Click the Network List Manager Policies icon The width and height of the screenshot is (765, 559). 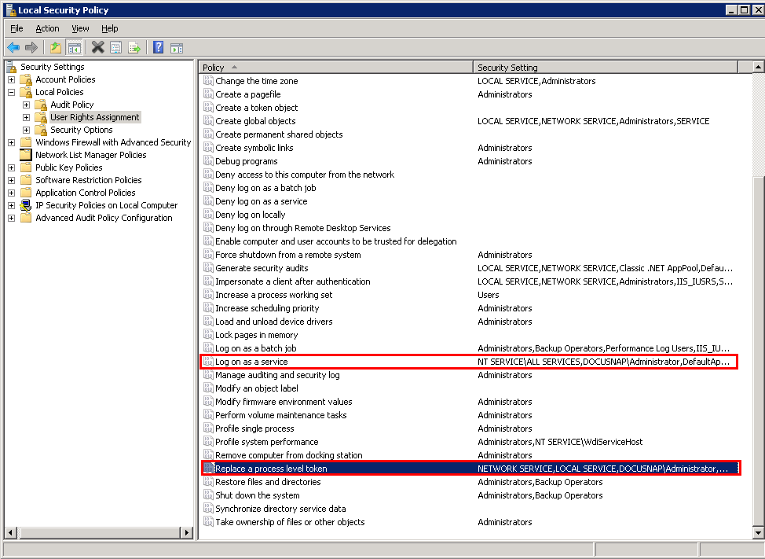26,155
